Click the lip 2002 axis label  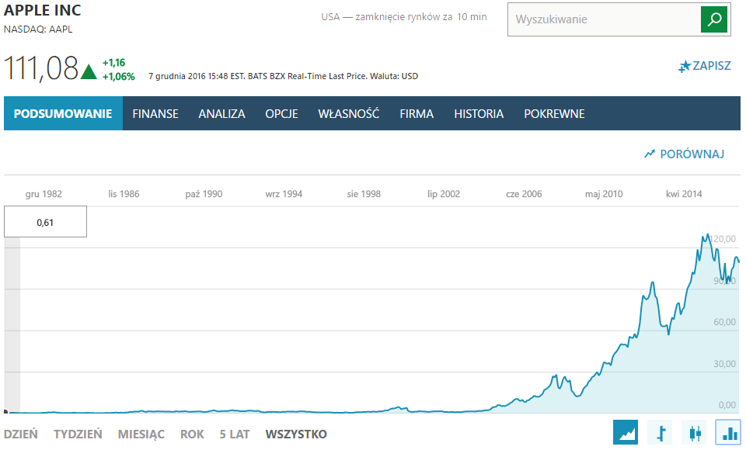[444, 194]
